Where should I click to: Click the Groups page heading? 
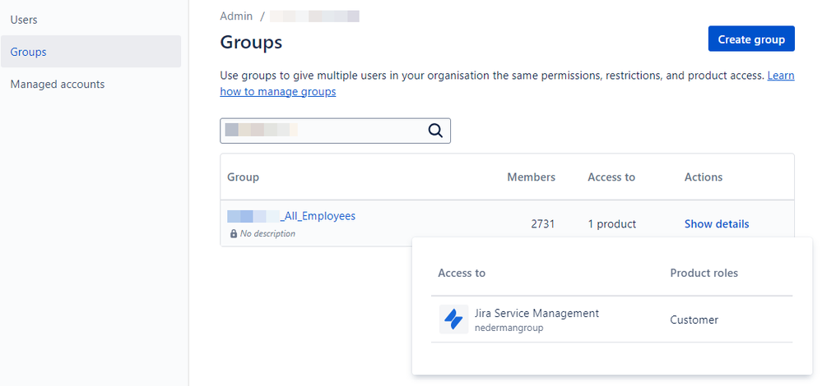pos(251,42)
